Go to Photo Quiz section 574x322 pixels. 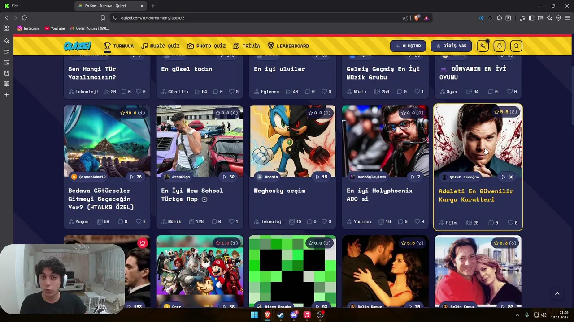point(206,46)
